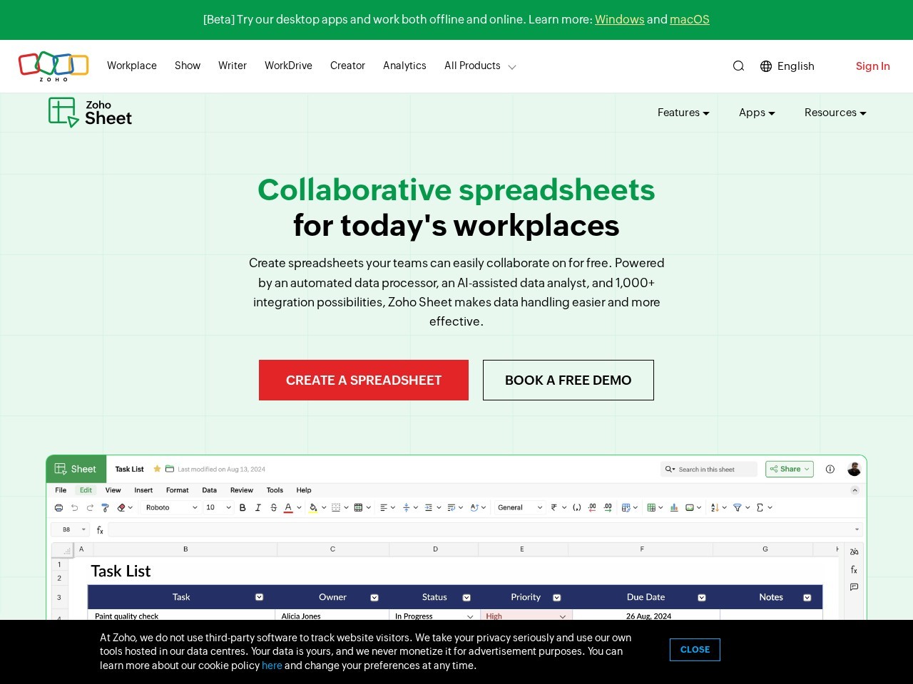Open the Owner column filter dropdown

(374, 597)
